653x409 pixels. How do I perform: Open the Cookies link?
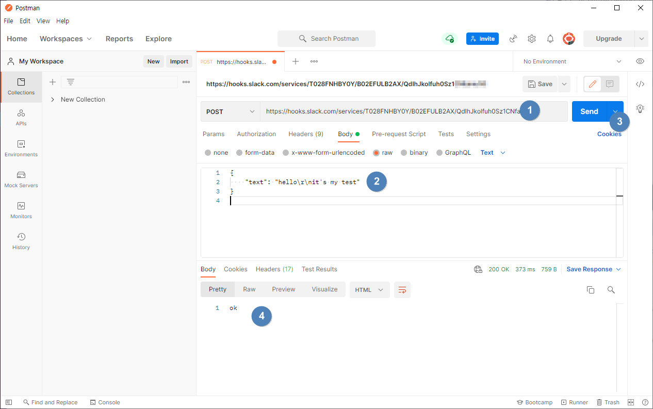[x=609, y=134]
